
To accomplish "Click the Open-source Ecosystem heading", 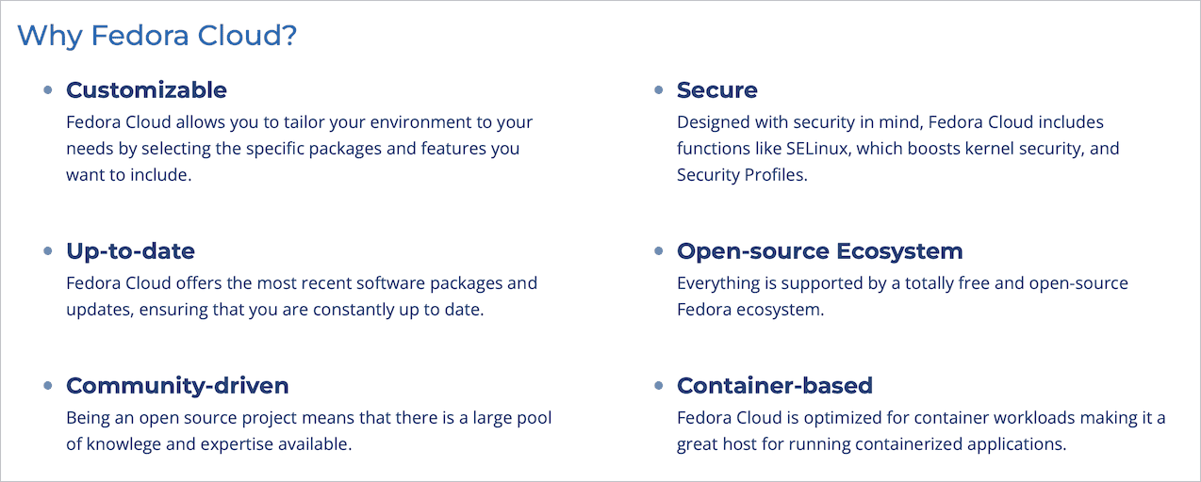I will (819, 251).
